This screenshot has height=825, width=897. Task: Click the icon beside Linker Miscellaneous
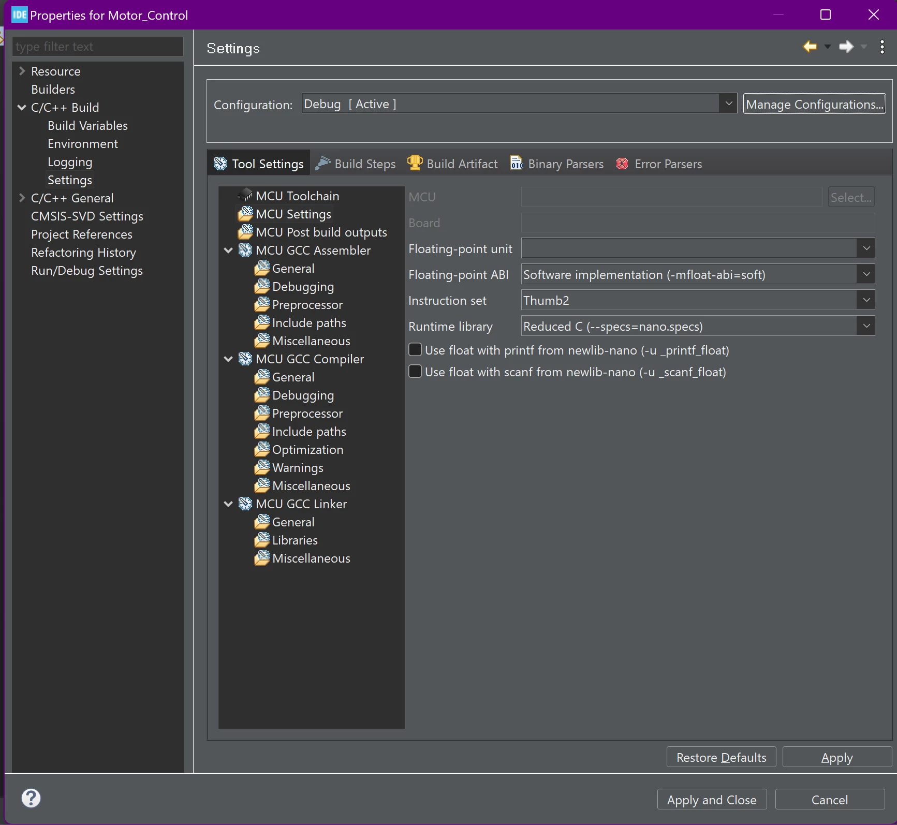262,558
